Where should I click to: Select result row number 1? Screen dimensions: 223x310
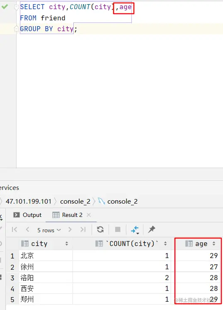[x=12, y=256]
